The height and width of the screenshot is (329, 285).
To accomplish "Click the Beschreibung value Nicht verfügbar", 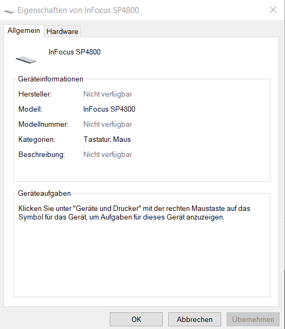I will 108,155.
